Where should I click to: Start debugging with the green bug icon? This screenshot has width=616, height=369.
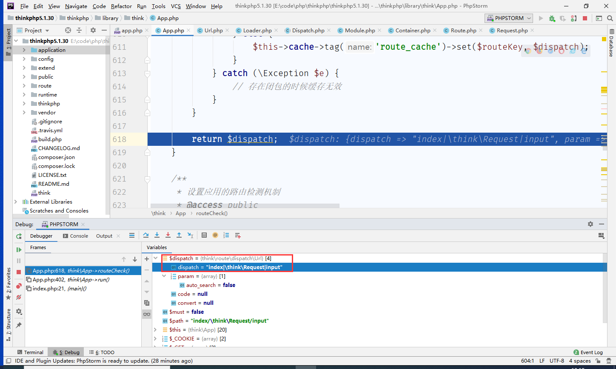tap(552, 18)
